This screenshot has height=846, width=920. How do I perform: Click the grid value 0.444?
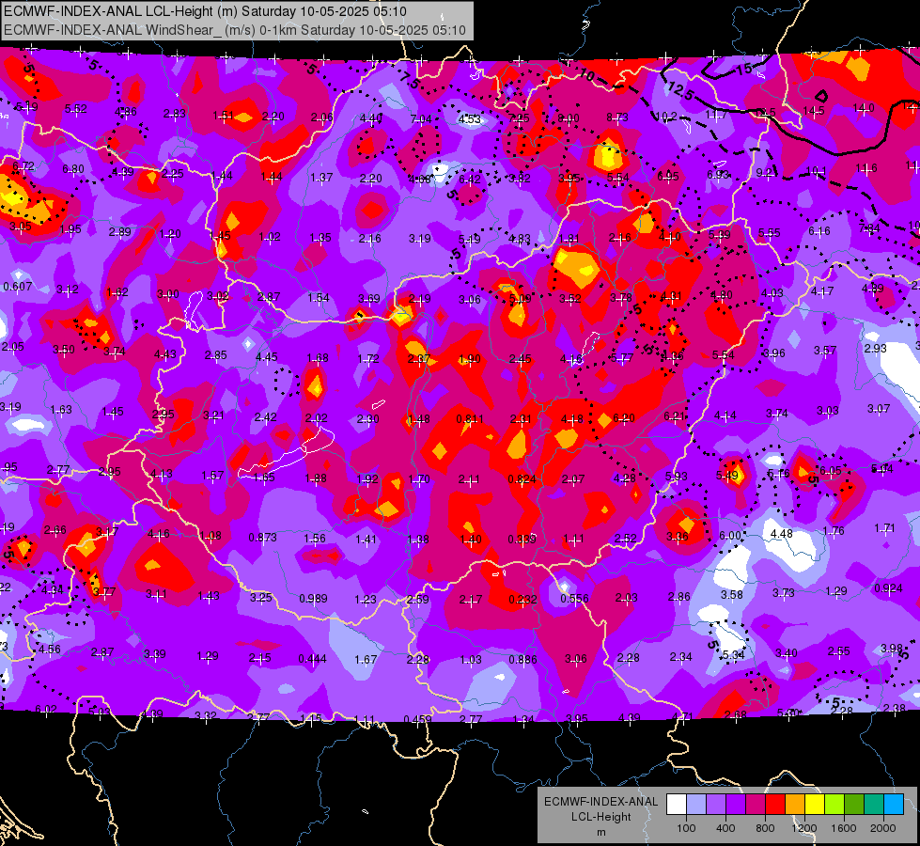click(x=312, y=659)
